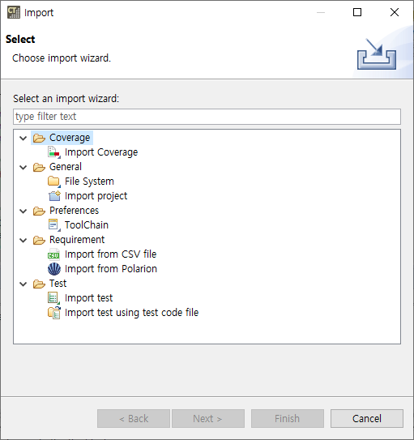Collapse the Requirement category chevron

click(x=23, y=240)
